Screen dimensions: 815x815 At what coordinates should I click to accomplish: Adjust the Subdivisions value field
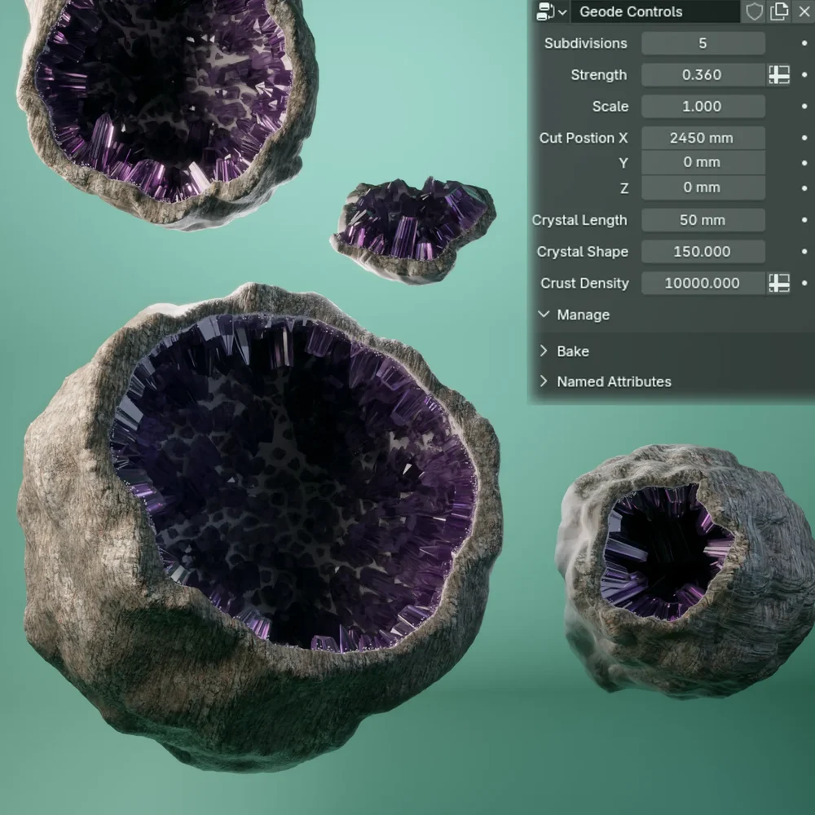pyautogui.click(x=703, y=43)
